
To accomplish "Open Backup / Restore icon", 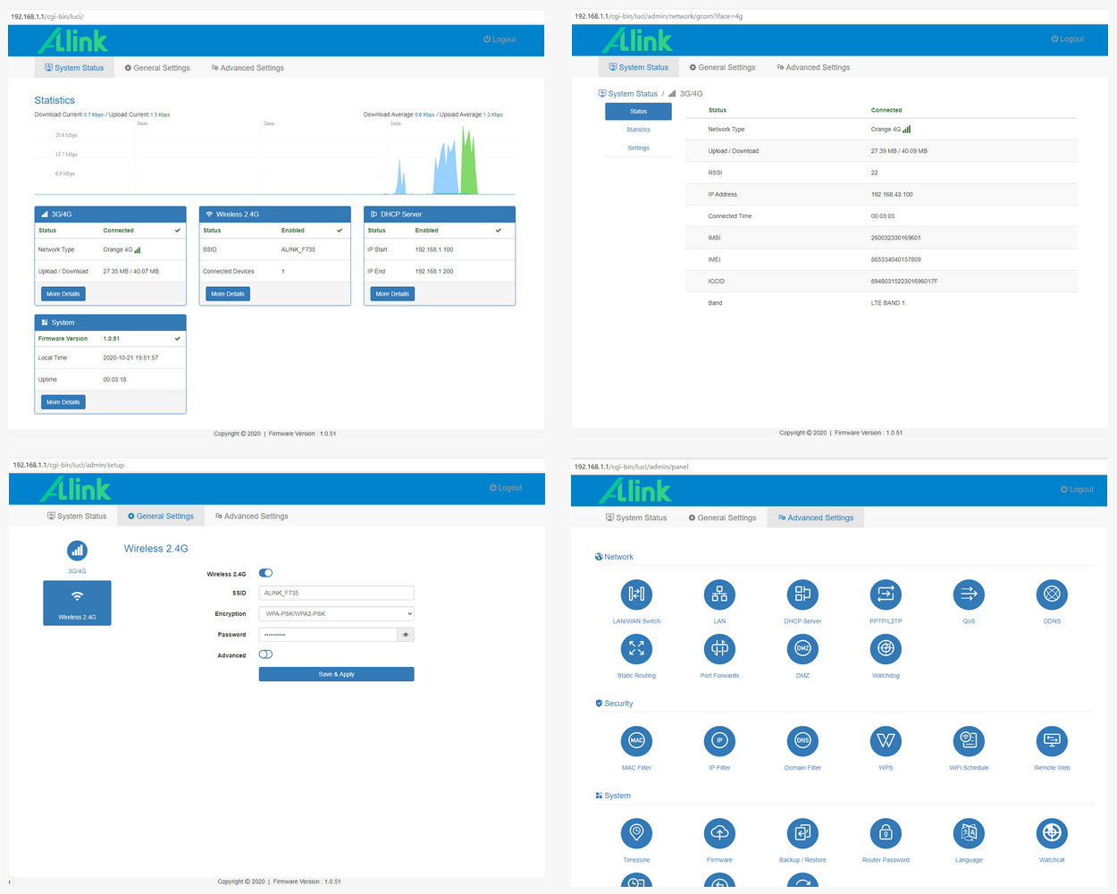I will [x=802, y=833].
